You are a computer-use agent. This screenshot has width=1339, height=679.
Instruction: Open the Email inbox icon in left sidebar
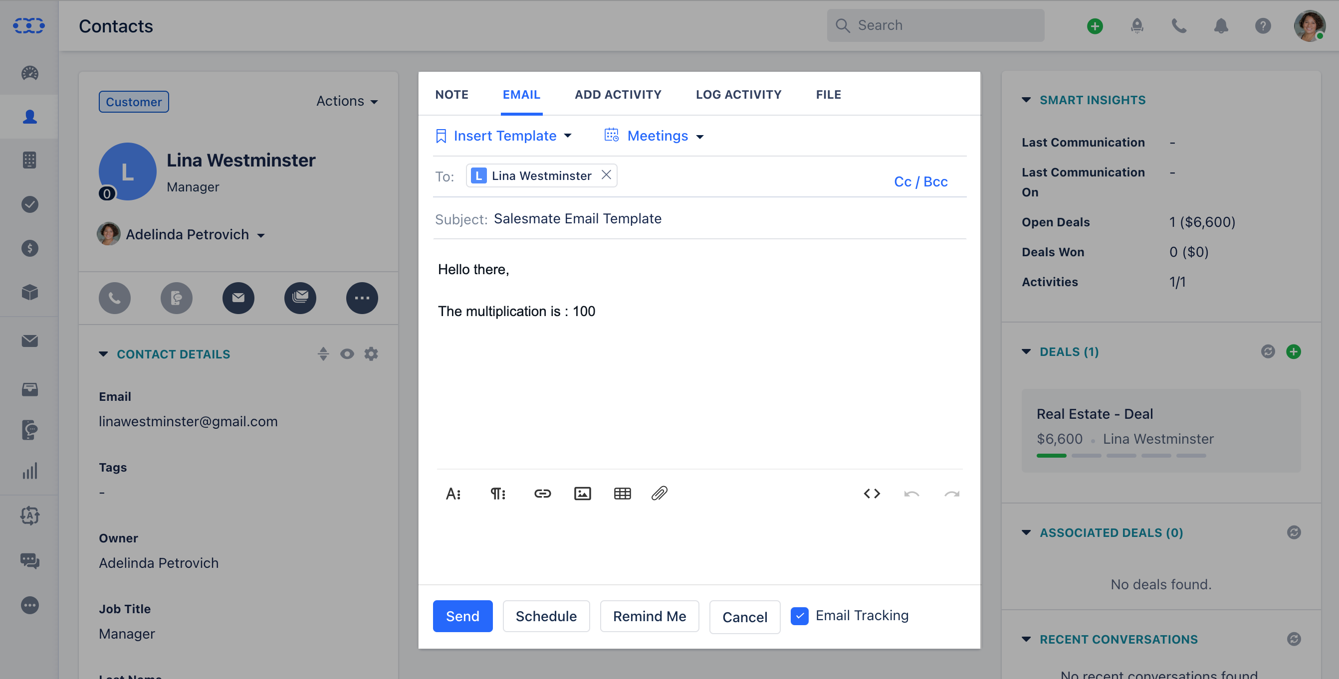click(x=29, y=341)
